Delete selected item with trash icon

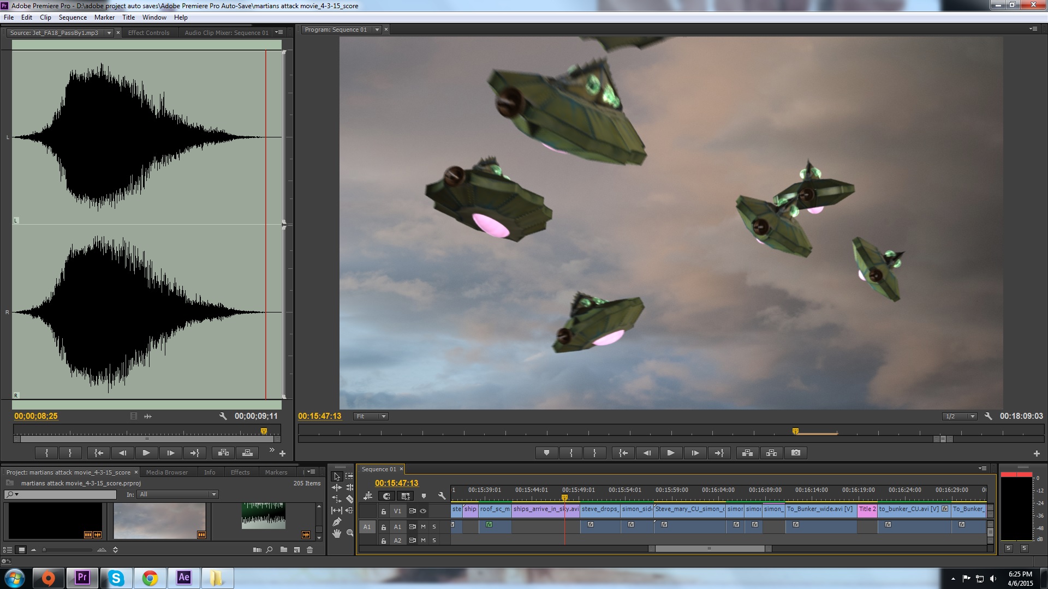point(309,550)
